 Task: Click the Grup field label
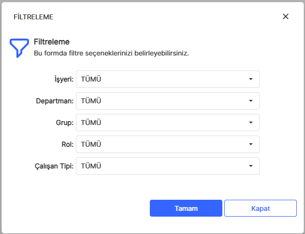pyautogui.click(x=65, y=123)
